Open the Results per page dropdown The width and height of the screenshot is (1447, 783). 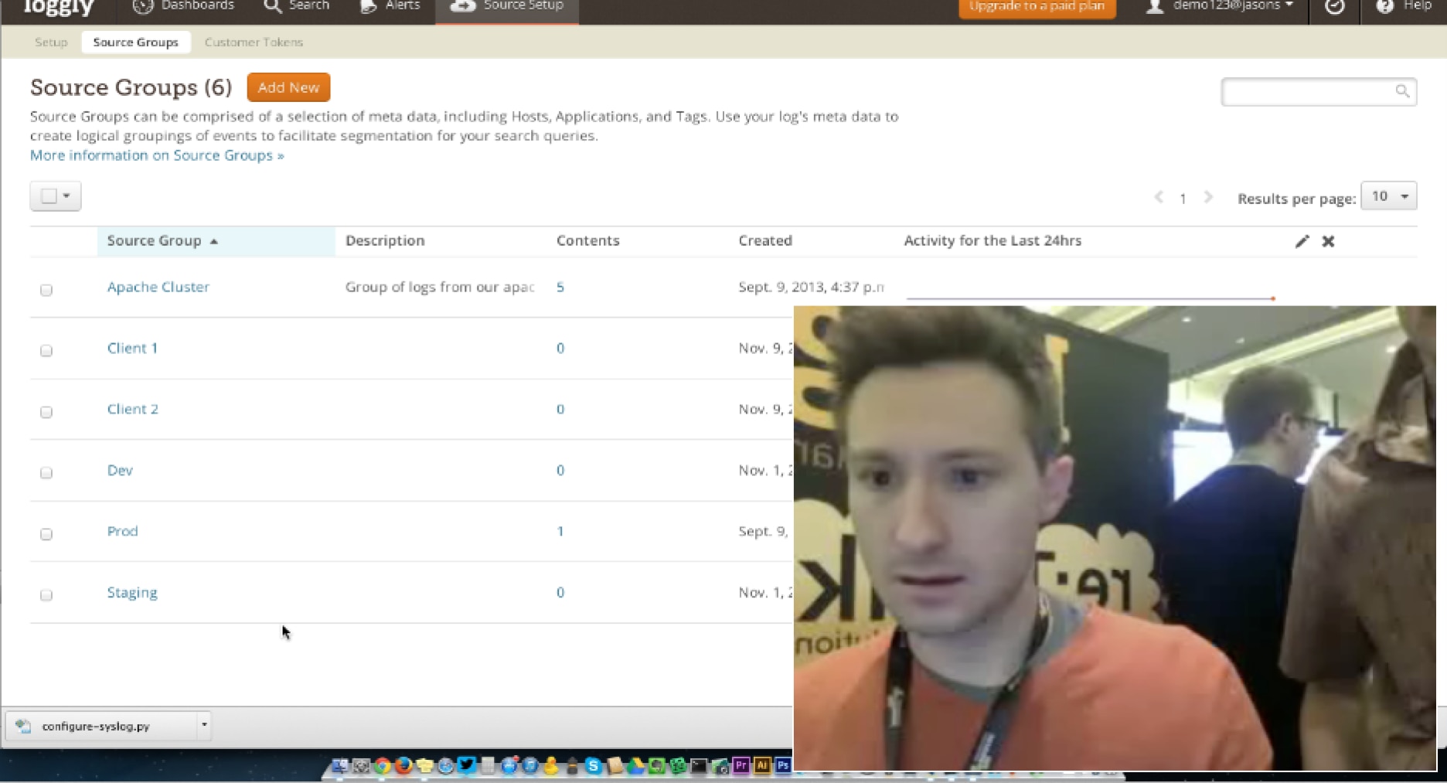coord(1388,196)
